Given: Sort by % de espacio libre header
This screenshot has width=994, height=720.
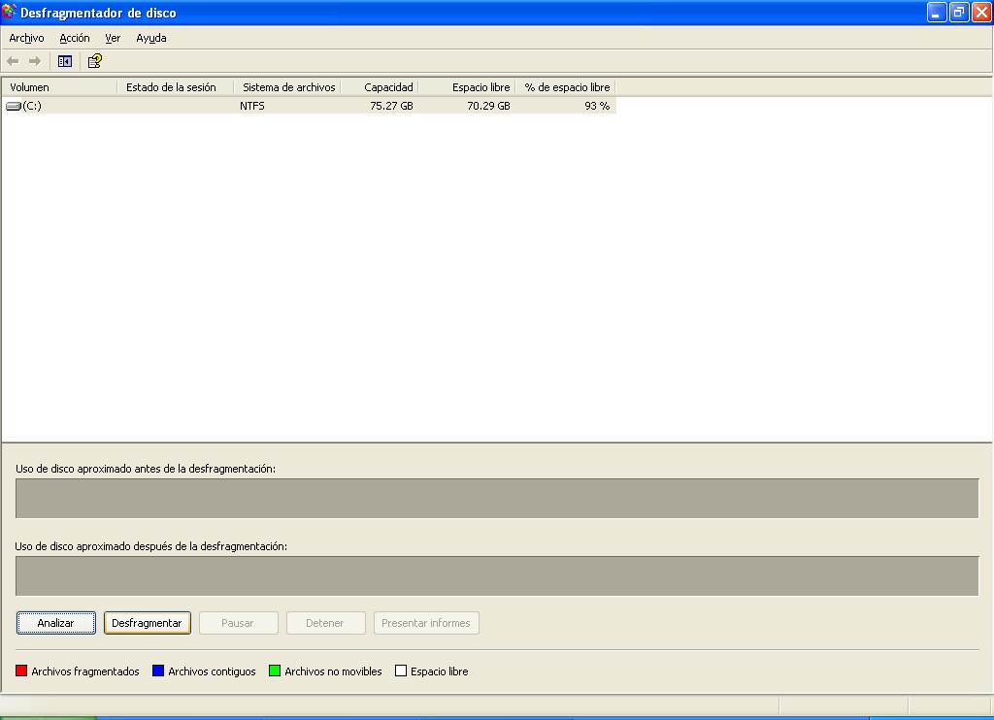Looking at the screenshot, I should (x=566, y=87).
